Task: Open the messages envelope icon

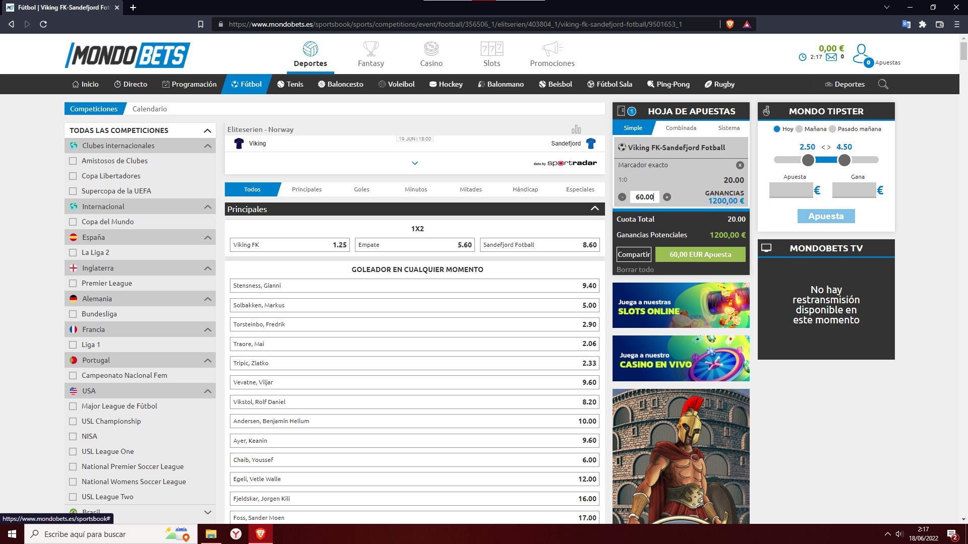Action: 831,57
